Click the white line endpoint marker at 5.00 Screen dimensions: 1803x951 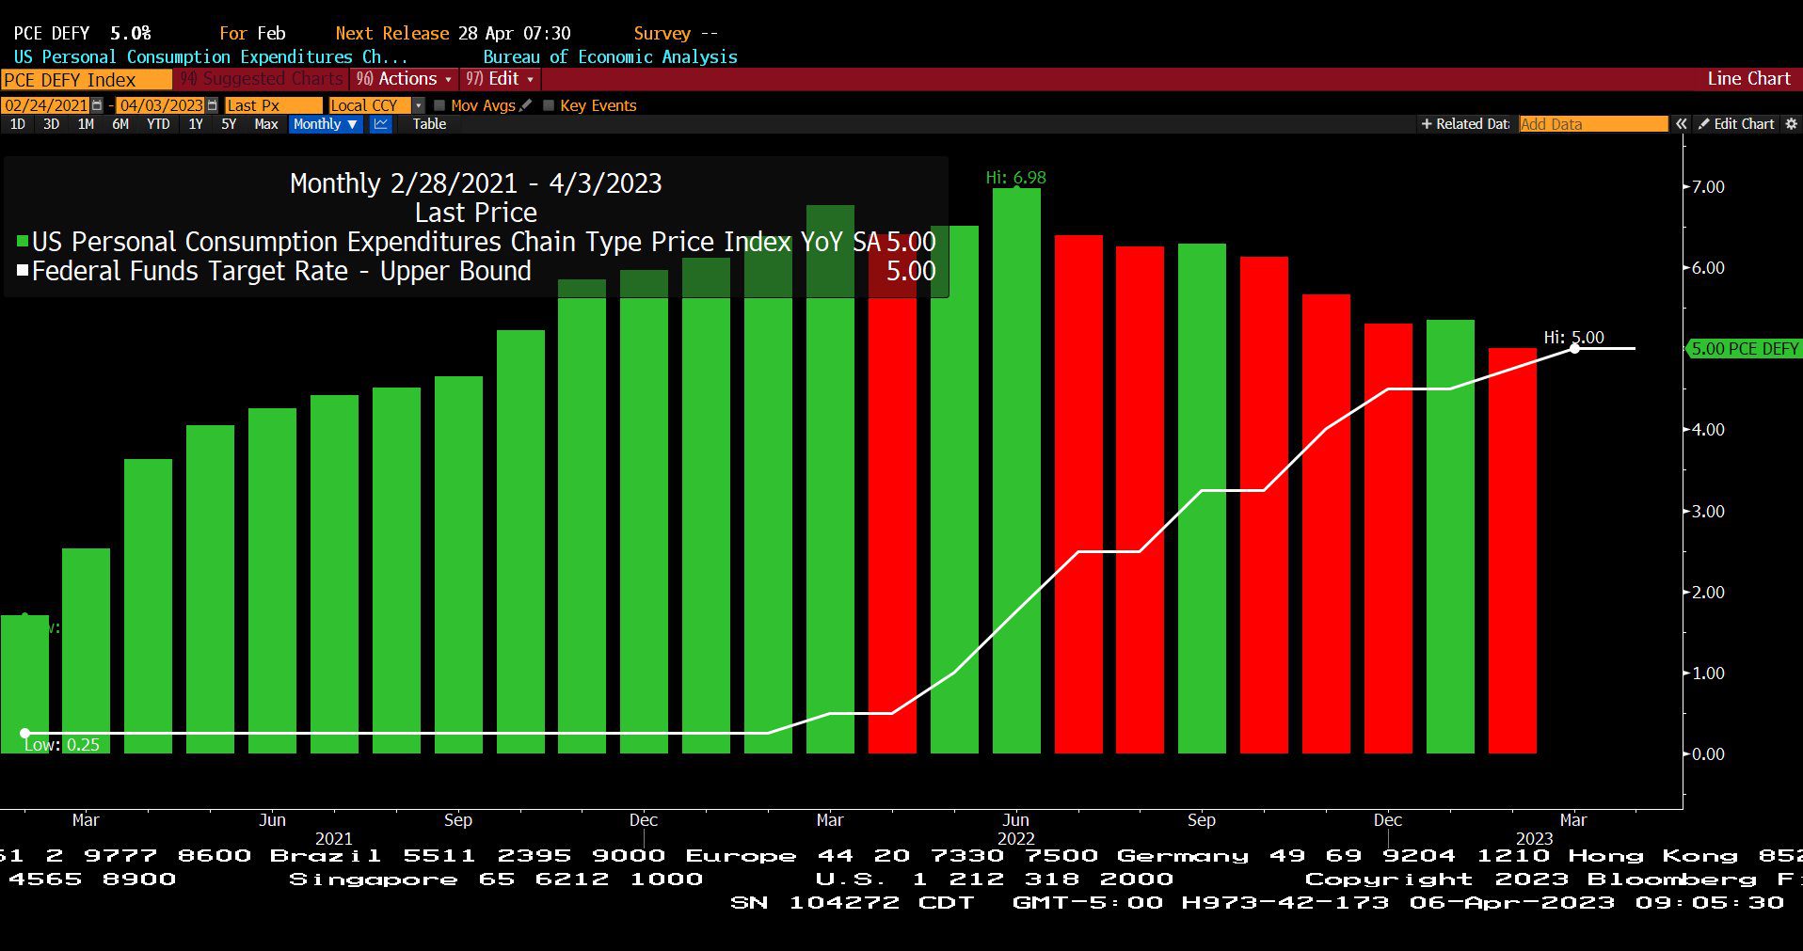[x=1574, y=349]
